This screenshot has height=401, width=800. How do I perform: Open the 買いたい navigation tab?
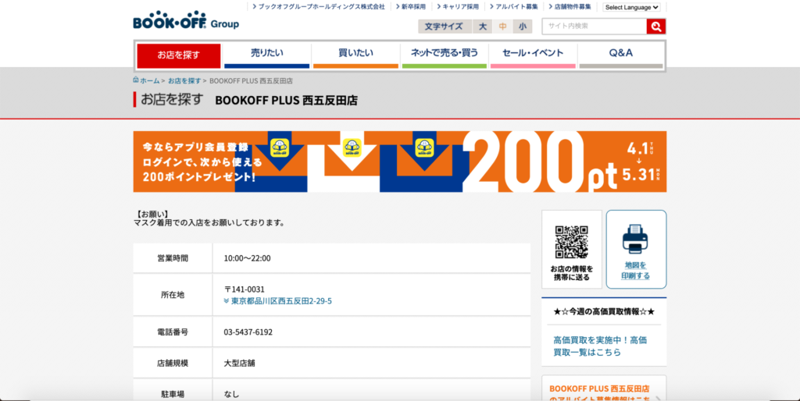pos(355,55)
